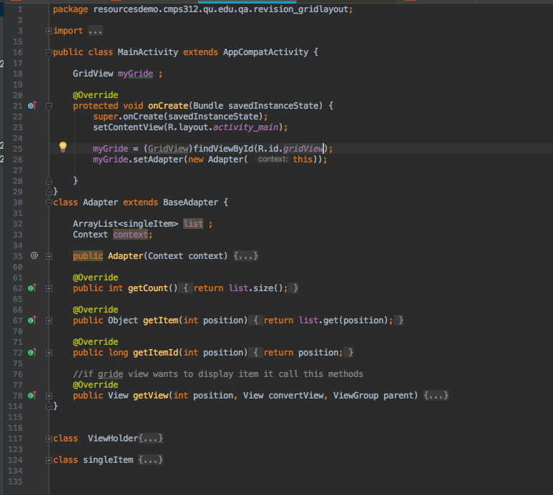Collapse the Adapter class fold marker

pyautogui.click(x=49, y=202)
